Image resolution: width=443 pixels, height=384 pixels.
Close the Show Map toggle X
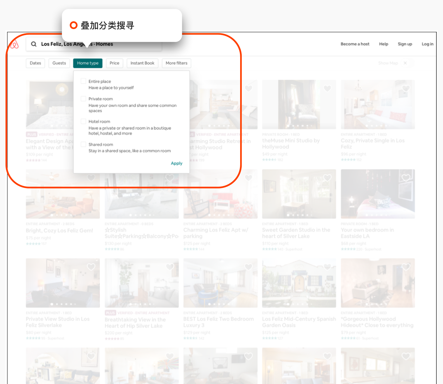point(405,63)
